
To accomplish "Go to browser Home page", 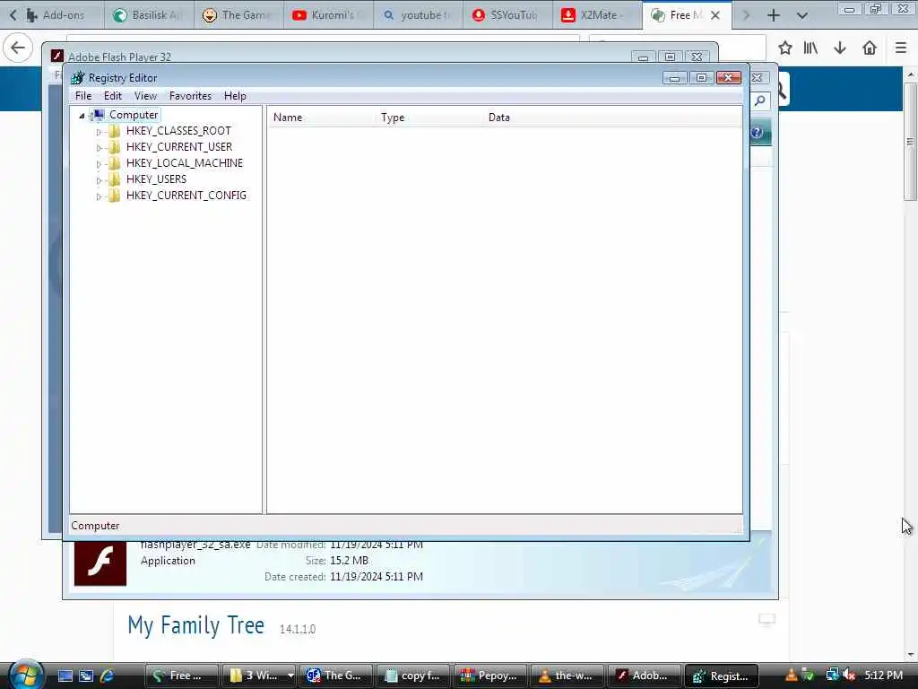I will (x=870, y=48).
